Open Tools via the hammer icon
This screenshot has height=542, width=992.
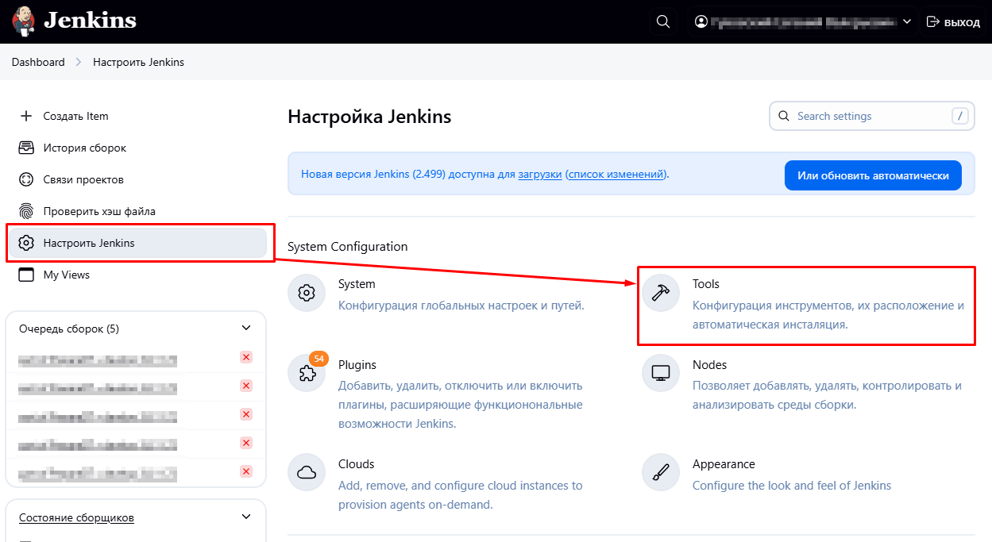click(x=661, y=293)
